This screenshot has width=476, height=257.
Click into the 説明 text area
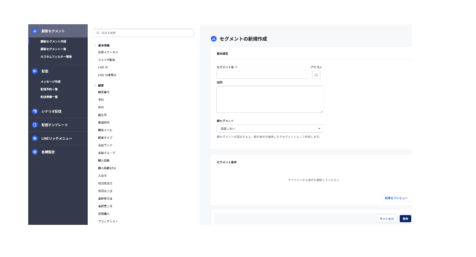coord(269,99)
